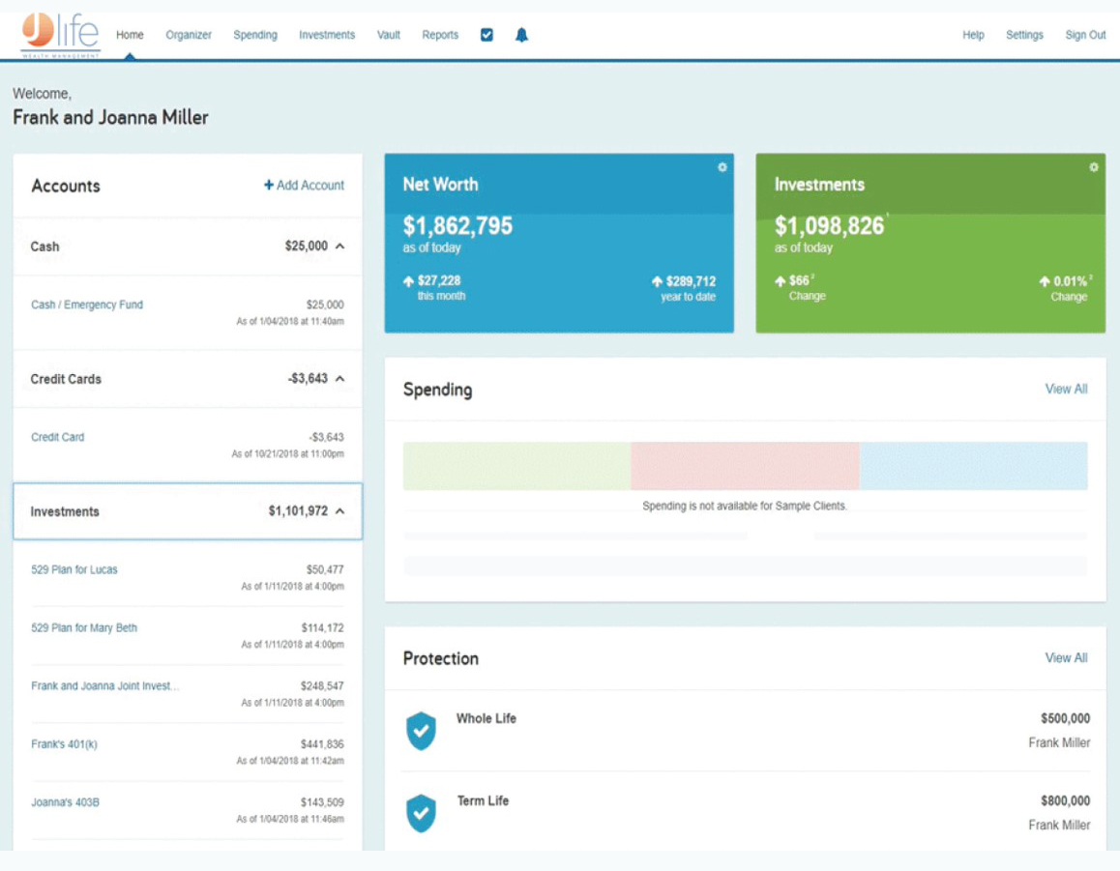Click the Net Worth $1,862,795 value
The image size is (1120, 871).
tap(457, 226)
